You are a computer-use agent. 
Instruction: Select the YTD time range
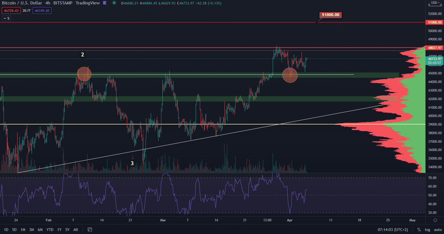[x=50, y=230]
